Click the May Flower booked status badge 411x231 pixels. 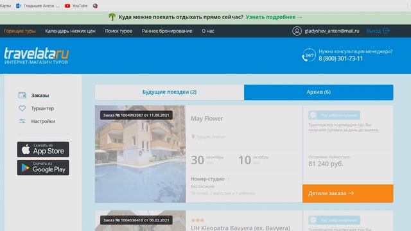[x=334, y=115]
